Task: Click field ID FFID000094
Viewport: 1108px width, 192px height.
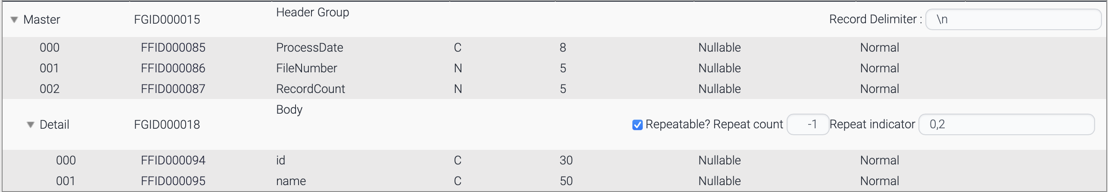Action: pyautogui.click(x=173, y=160)
